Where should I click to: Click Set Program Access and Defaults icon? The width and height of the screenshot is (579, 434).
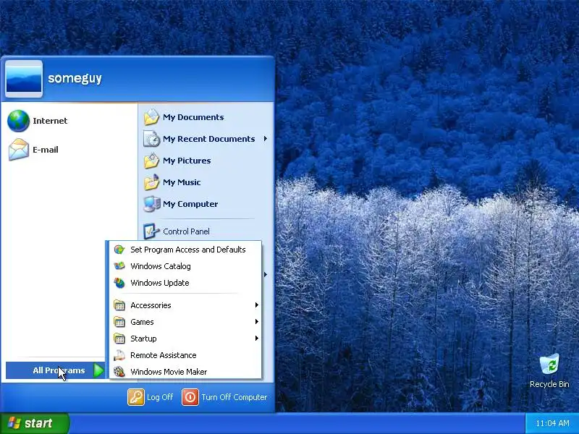pyautogui.click(x=119, y=250)
